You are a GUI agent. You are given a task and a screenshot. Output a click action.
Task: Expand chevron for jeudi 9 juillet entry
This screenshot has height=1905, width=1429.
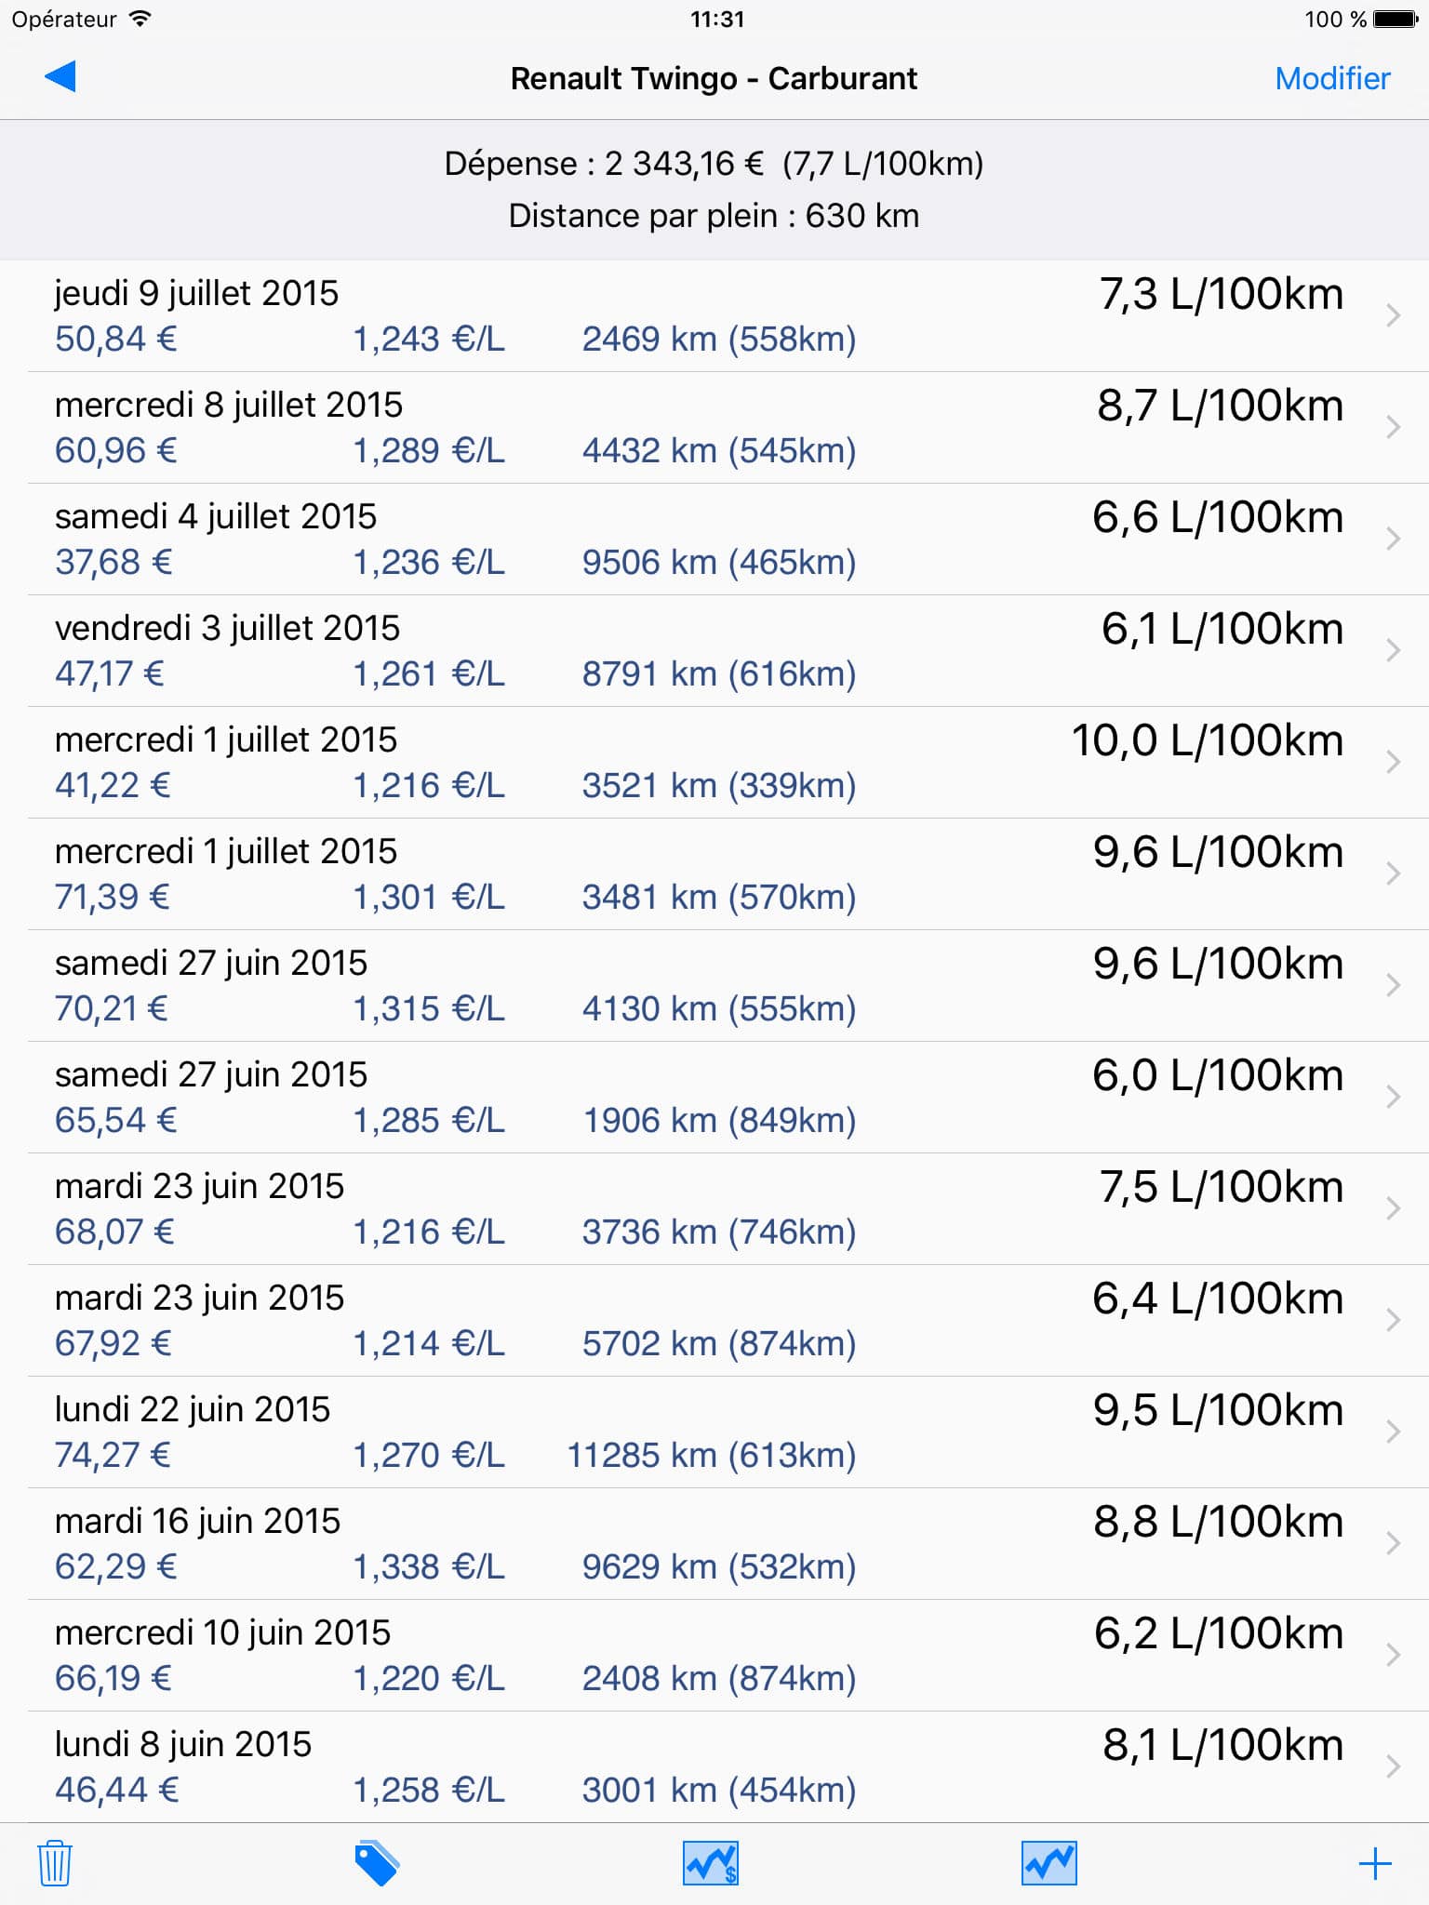click(1393, 315)
